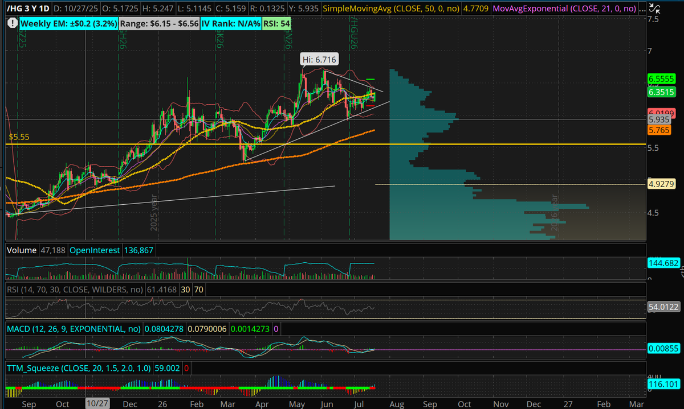The image size is (684, 409).
Task: Click the exclamation alert icon near Weekly EM
Action: [11, 24]
